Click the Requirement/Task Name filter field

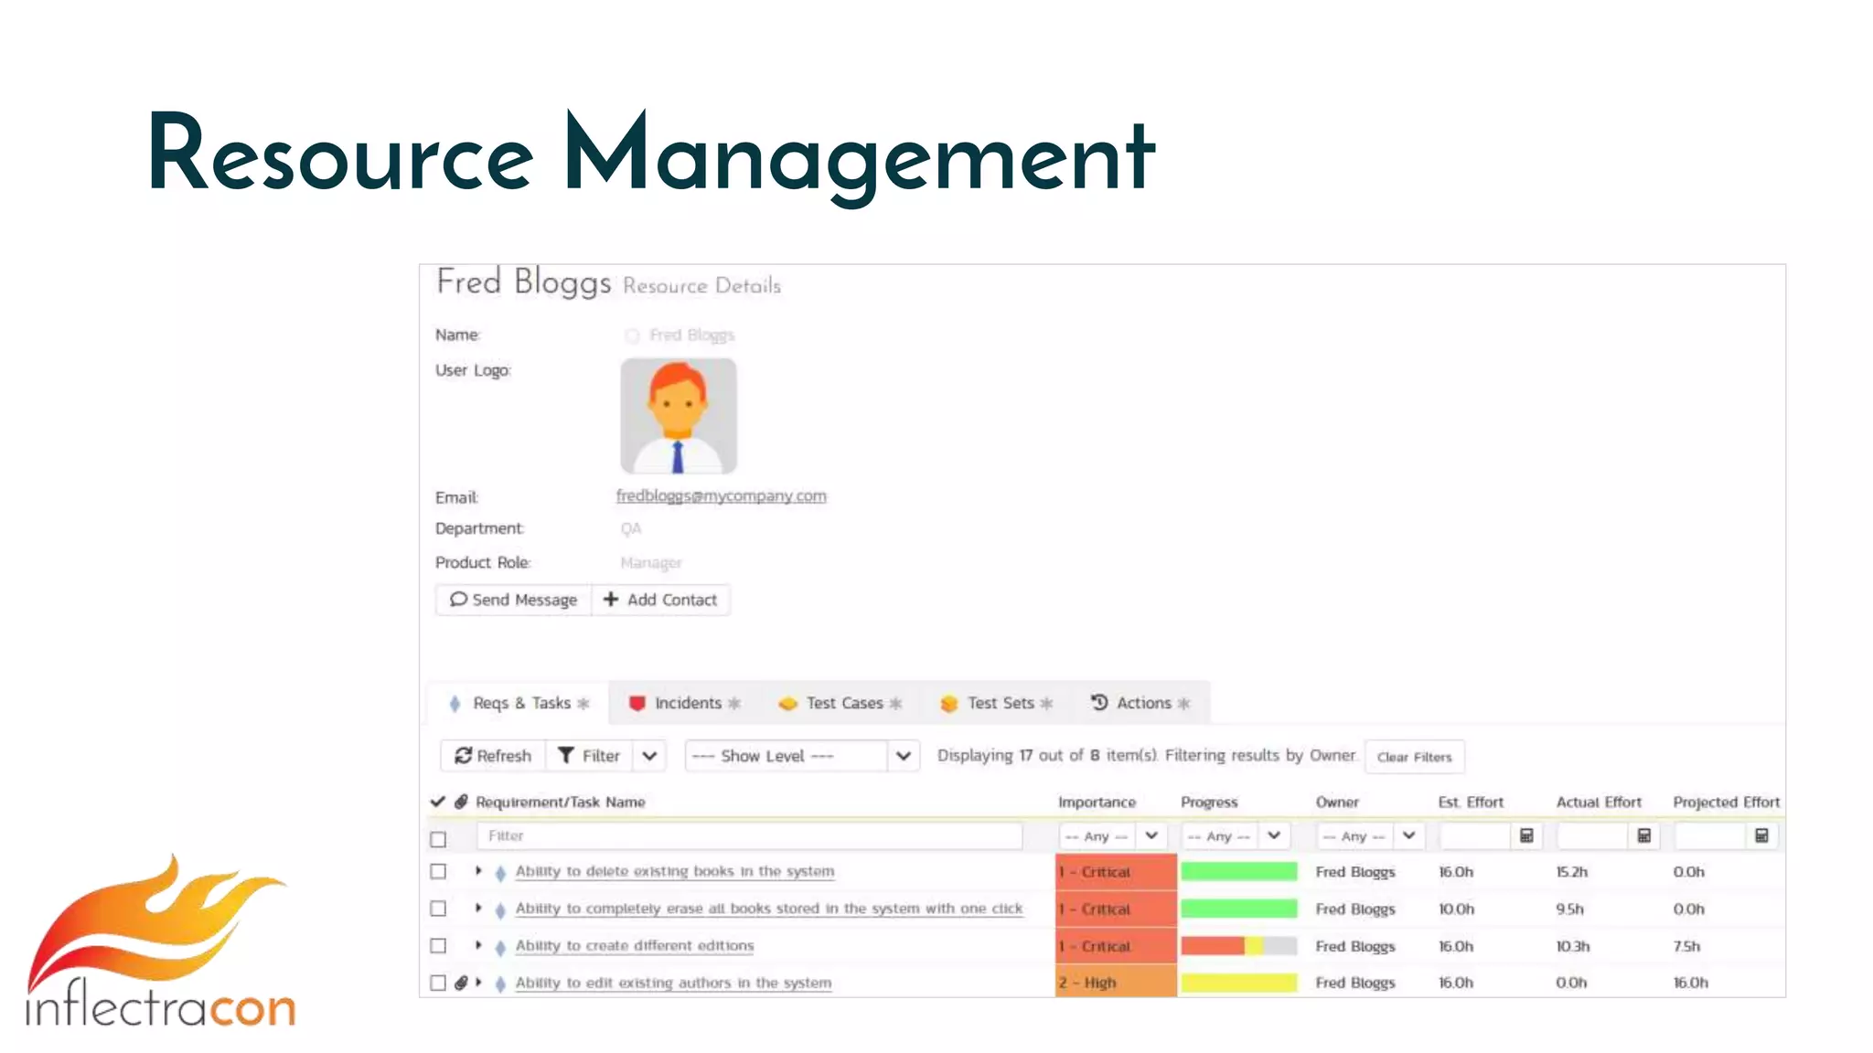749,836
